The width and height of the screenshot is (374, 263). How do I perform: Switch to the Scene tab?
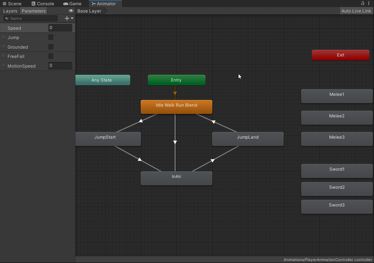pyautogui.click(x=12, y=3)
